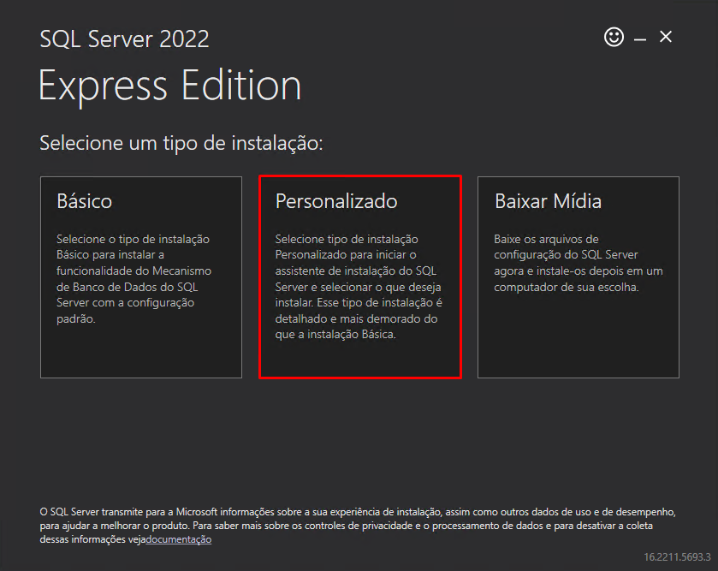
Task: Click empty space inside Básico tile bottom
Action: 141,355
